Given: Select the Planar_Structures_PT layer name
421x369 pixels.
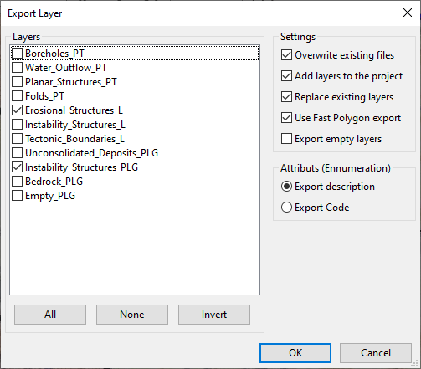Looking at the screenshot, I should [x=71, y=82].
